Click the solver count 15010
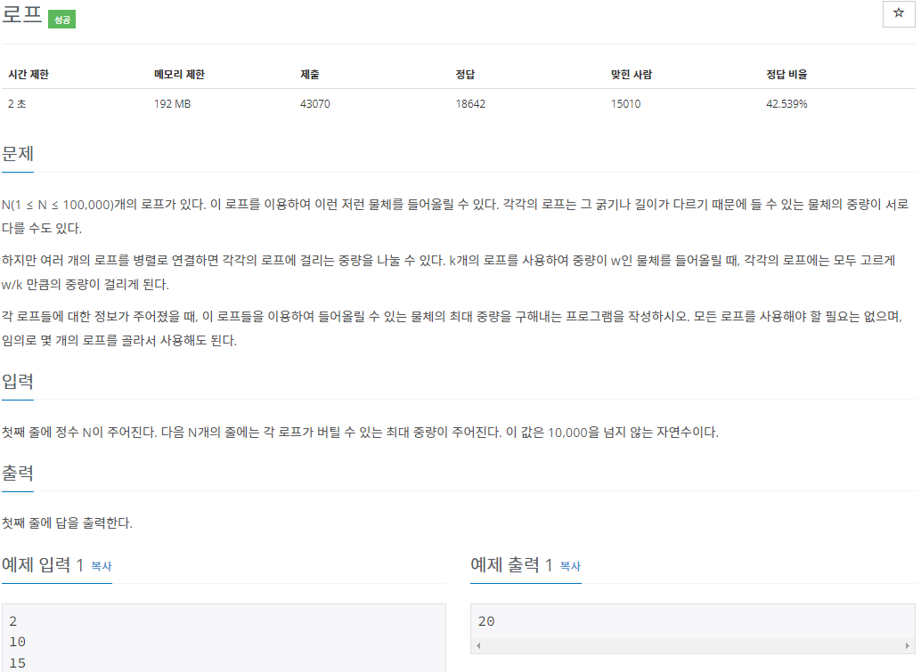The width and height of the screenshot is (921, 672). click(x=625, y=104)
